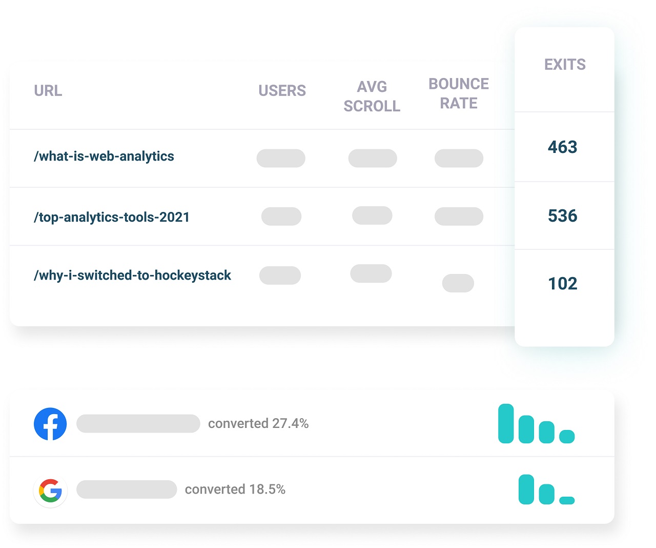Click the Facebook converted 27.4% label
The image size is (656, 548).
(258, 423)
